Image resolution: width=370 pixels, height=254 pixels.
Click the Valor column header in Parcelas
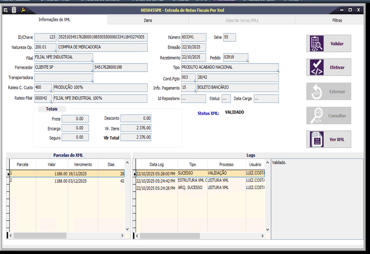pyautogui.click(x=52, y=164)
